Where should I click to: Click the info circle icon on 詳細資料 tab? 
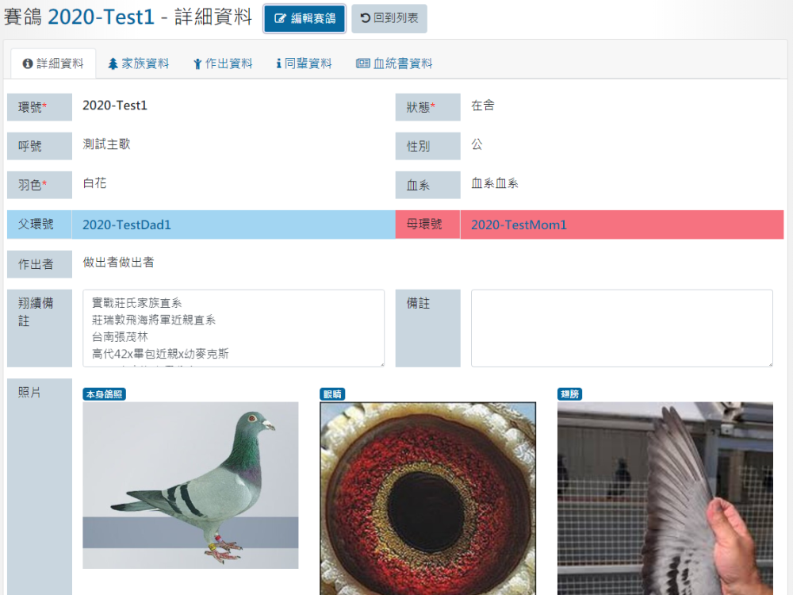point(28,63)
